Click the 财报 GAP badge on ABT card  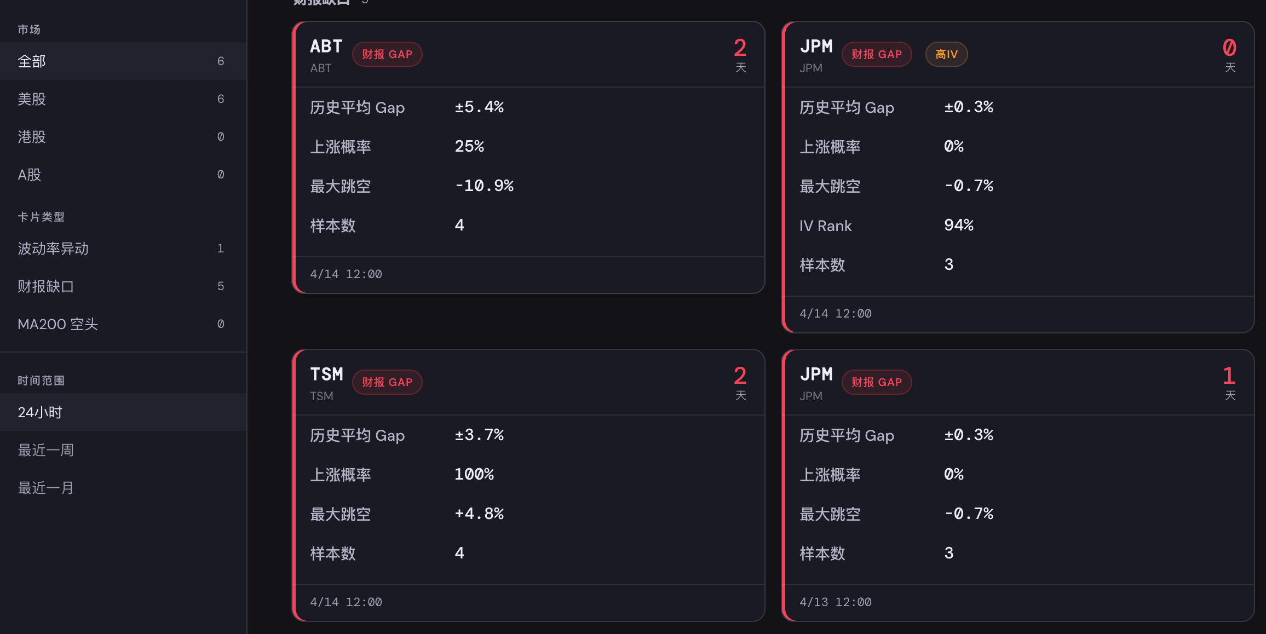[x=387, y=54]
